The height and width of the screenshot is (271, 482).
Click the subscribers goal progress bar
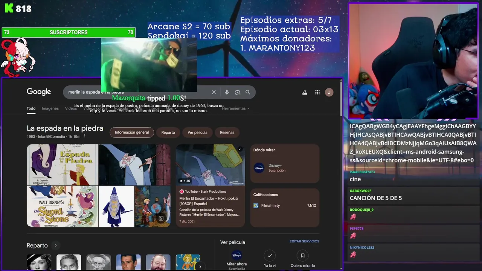pos(69,32)
